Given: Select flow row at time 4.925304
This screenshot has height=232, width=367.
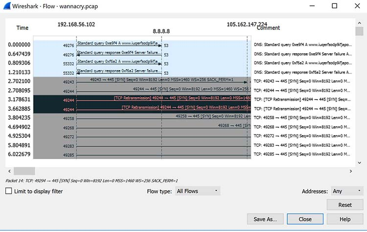Looking at the screenshot, I should coord(142,136).
